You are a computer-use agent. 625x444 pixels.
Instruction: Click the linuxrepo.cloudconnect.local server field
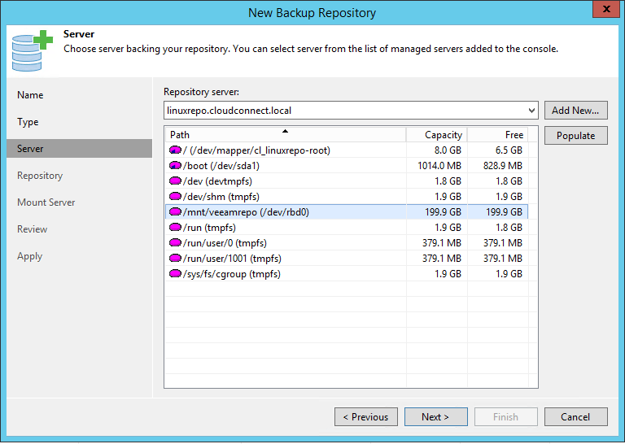click(351, 111)
